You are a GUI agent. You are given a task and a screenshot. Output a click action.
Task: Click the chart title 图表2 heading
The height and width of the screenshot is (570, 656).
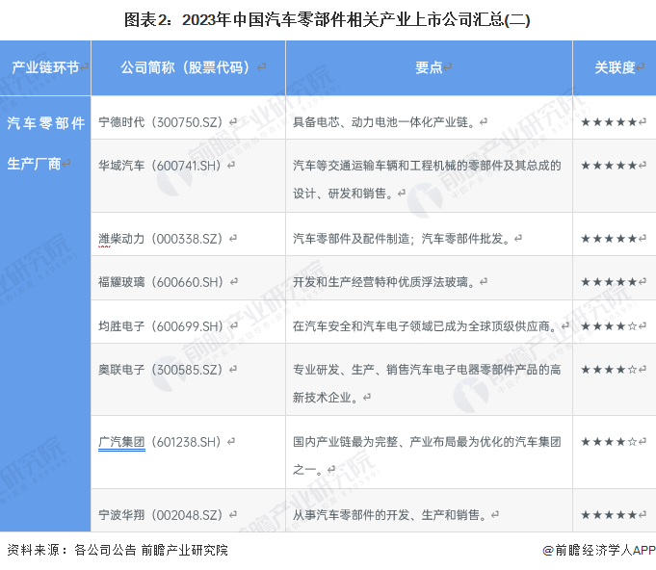(328, 18)
